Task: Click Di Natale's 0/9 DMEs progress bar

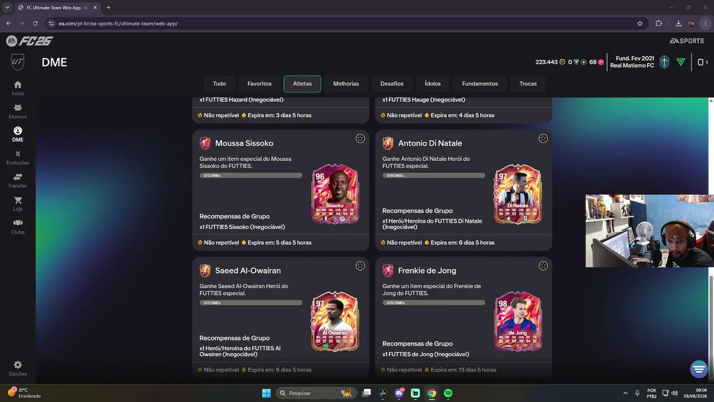Action: pos(434,175)
